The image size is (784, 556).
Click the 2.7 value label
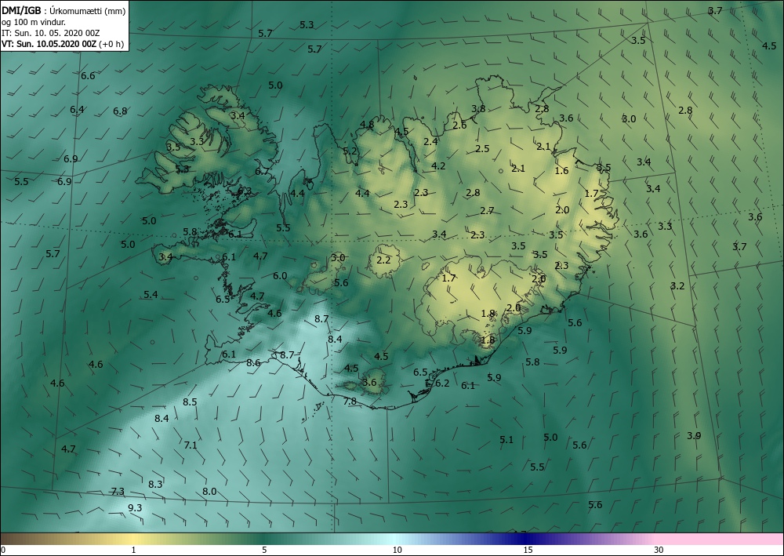487,211
